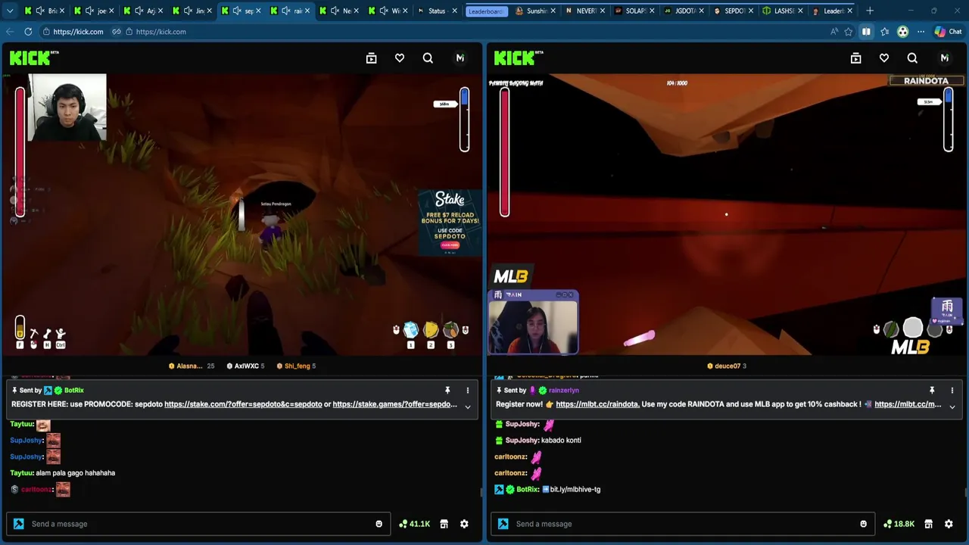Expand the right pinned message chevron

click(x=952, y=406)
